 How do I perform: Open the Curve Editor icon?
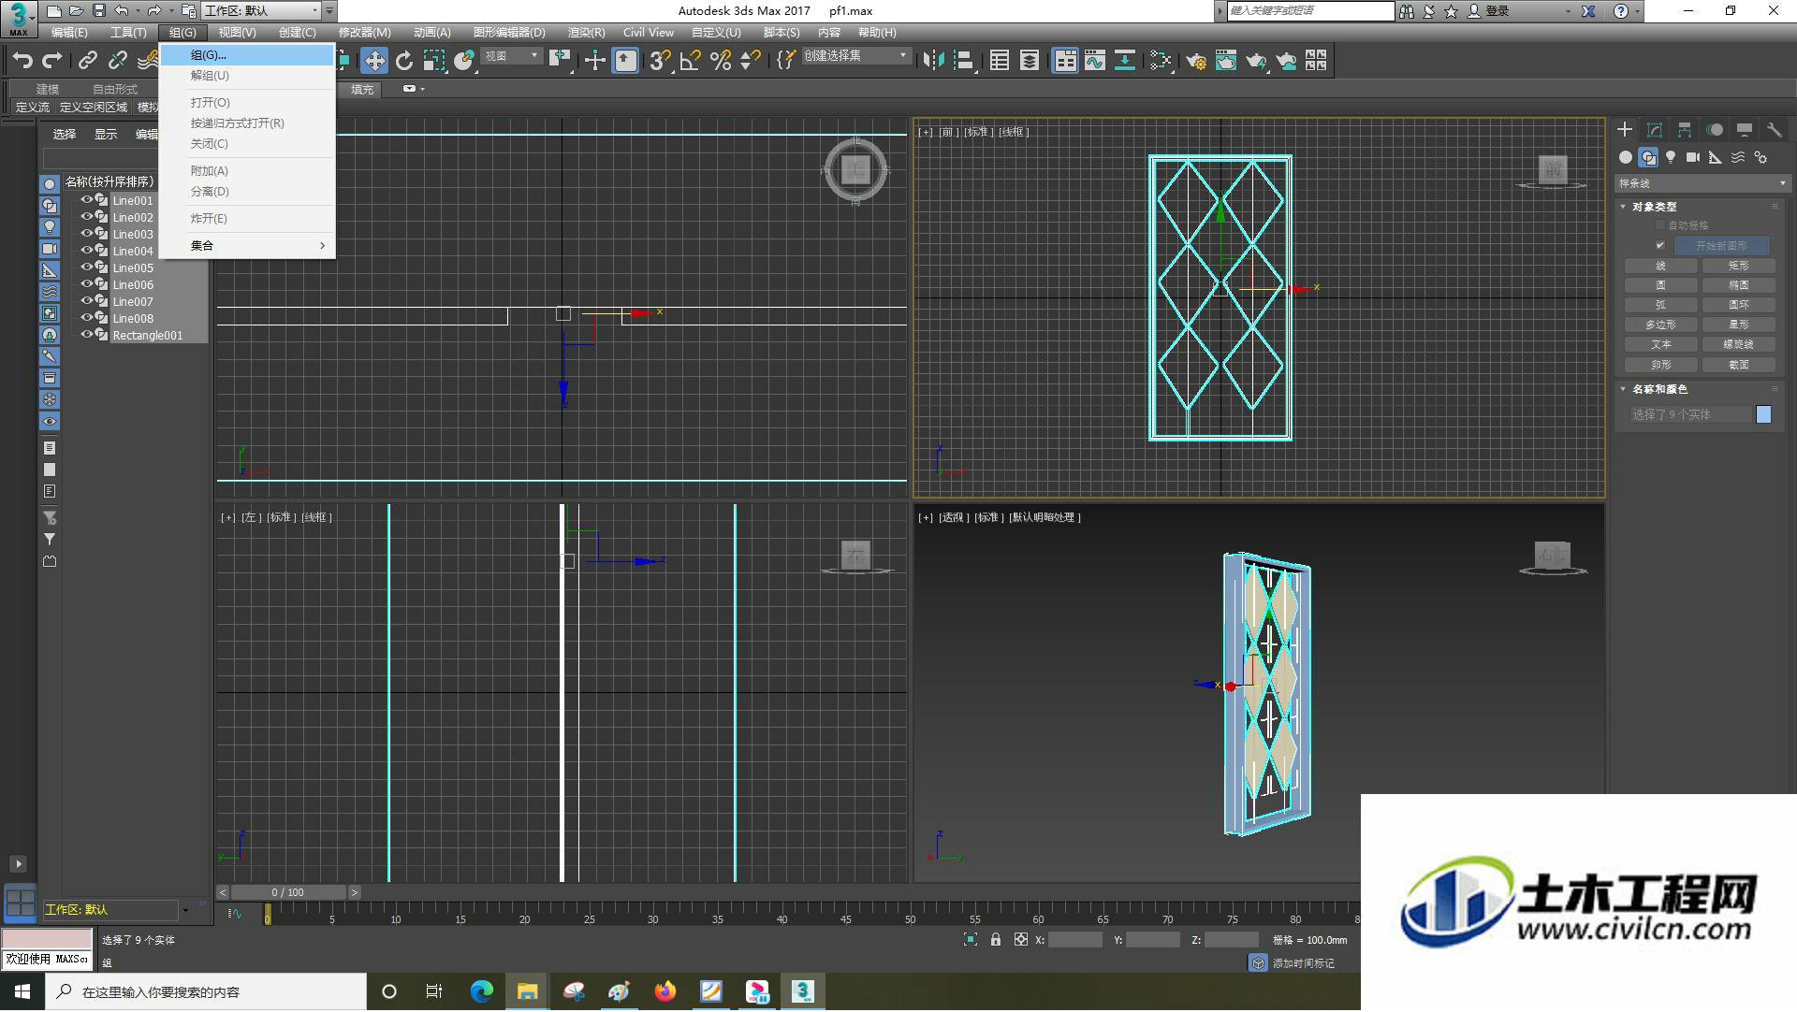(x=1095, y=61)
